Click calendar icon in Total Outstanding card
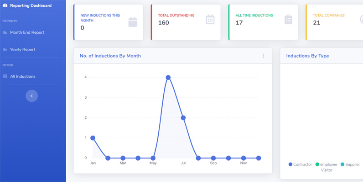This screenshot has height=182, width=363. [x=210, y=20]
